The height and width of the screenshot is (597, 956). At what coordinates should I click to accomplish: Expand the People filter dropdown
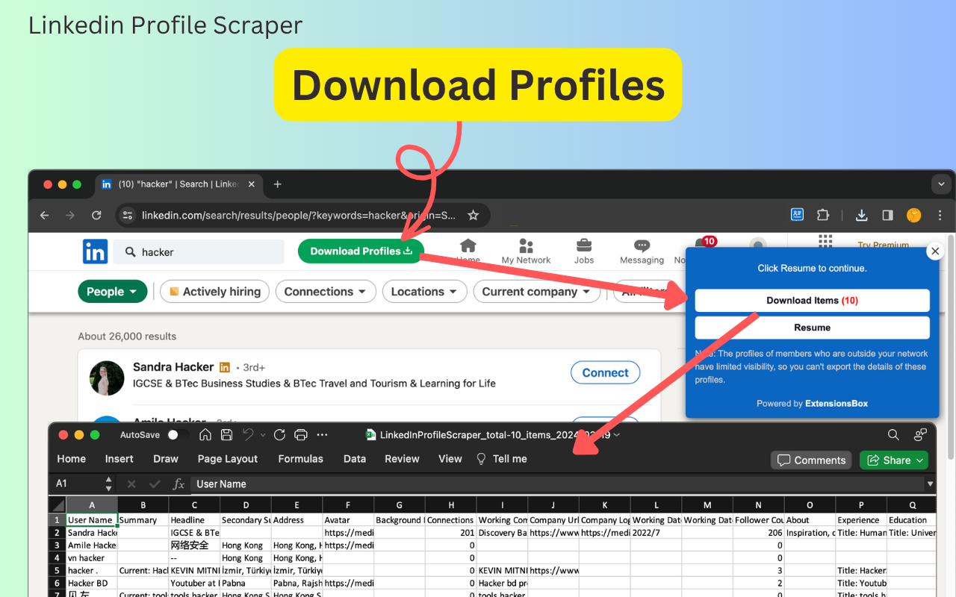112,292
